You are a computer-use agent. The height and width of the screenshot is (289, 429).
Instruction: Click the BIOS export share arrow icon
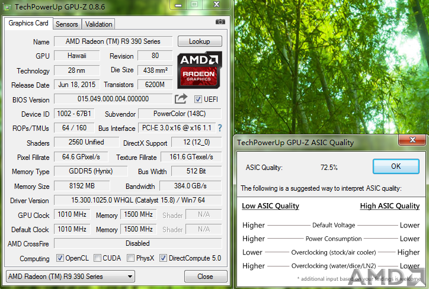click(x=181, y=99)
